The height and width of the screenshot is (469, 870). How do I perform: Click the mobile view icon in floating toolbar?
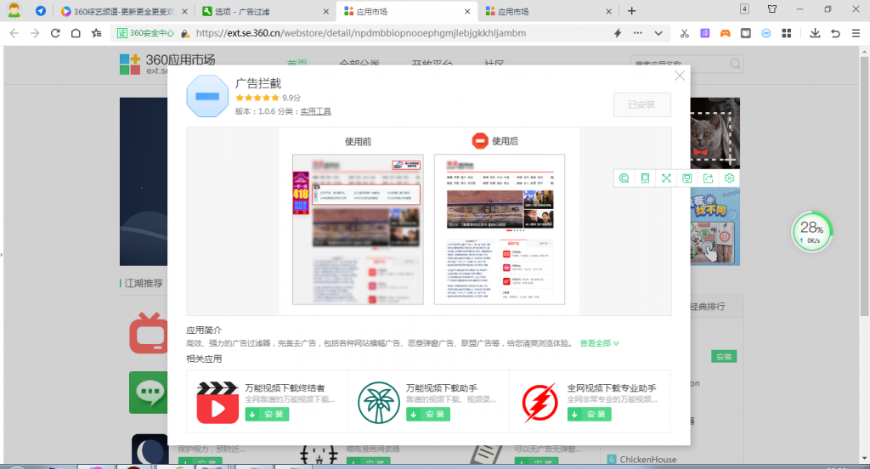coord(646,178)
